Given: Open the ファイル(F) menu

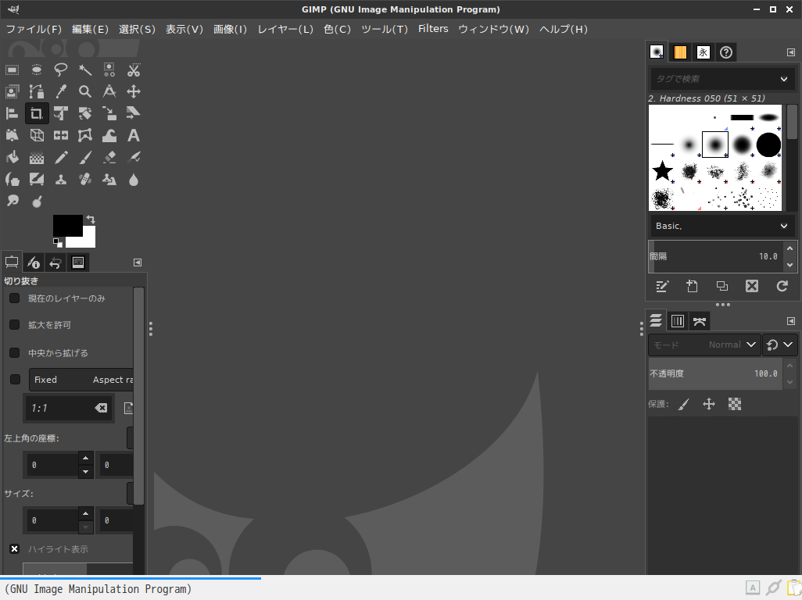Looking at the screenshot, I should (x=34, y=29).
